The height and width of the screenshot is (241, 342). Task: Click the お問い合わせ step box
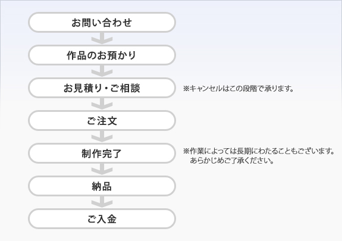(102, 22)
